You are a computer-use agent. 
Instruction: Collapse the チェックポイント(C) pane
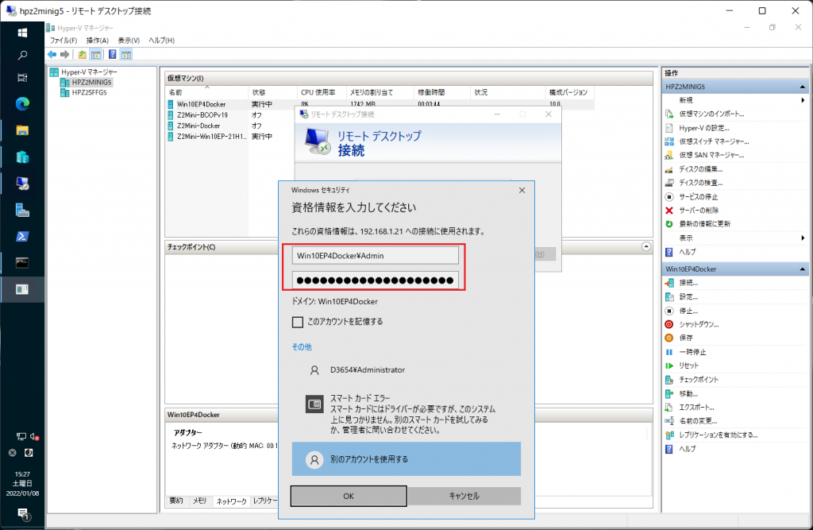[x=646, y=246]
